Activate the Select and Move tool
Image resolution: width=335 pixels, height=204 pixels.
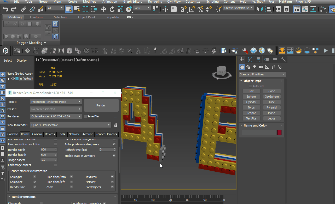[x=104, y=9]
